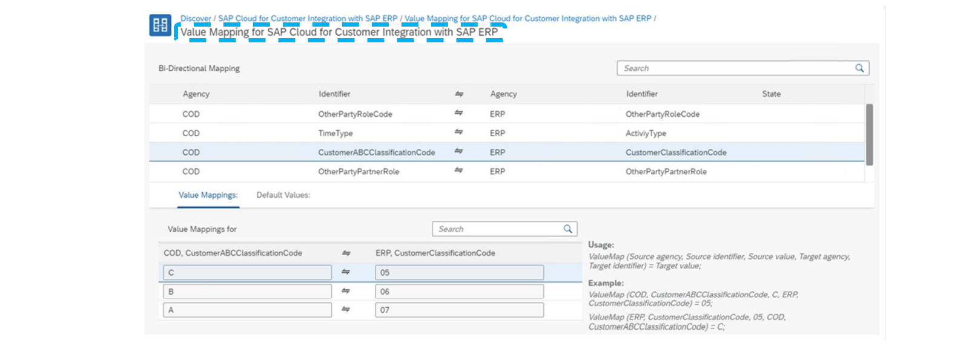Select the COD OtherPartyPartnerRole identifier cell
The image size is (969, 346).
click(359, 172)
